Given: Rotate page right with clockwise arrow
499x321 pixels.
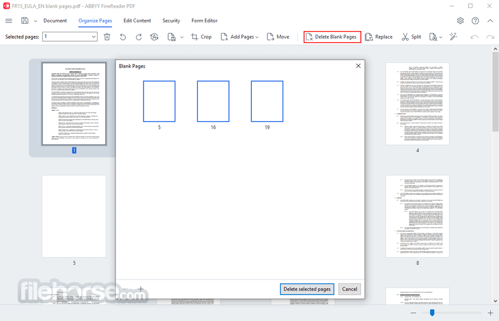Looking at the screenshot, I should click(x=139, y=37).
